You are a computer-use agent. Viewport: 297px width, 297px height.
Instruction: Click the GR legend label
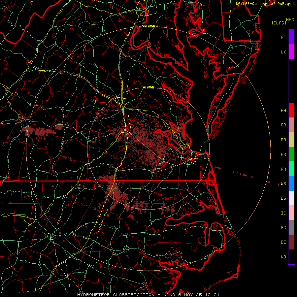pyautogui.click(x=283, y=125)
